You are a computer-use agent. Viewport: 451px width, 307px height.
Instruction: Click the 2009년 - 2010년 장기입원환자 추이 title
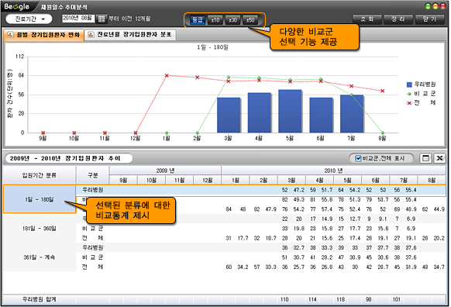65,158
